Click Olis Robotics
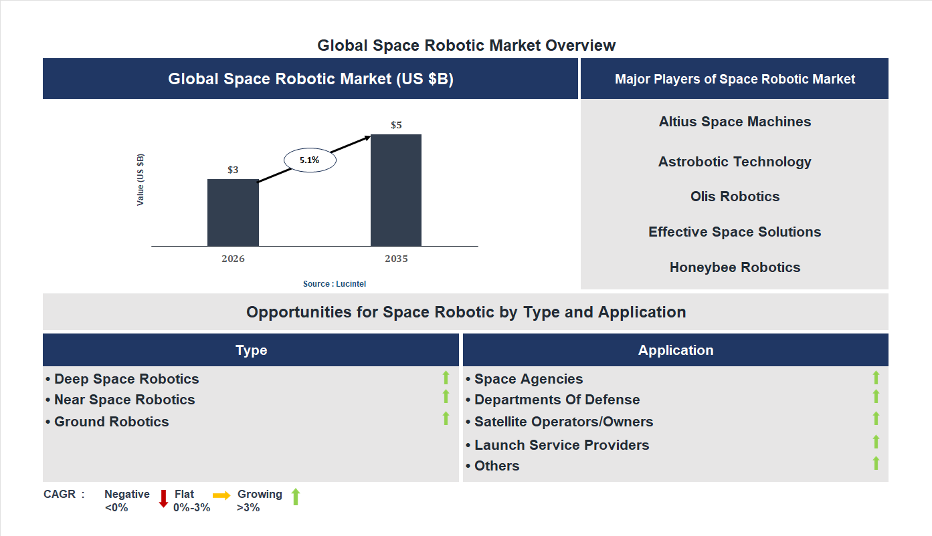932x536 pixels. [735, 196]
